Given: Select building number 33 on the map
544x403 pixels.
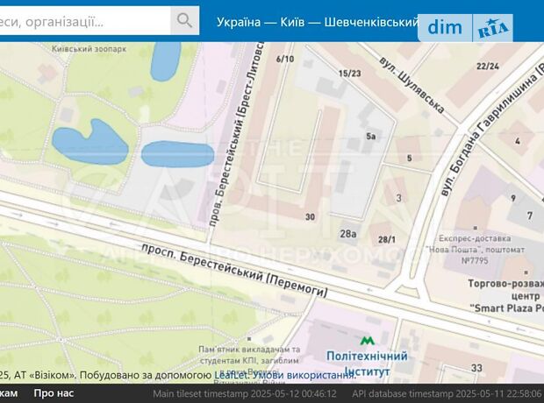Looking at the screenshot, I should (476, 368).
